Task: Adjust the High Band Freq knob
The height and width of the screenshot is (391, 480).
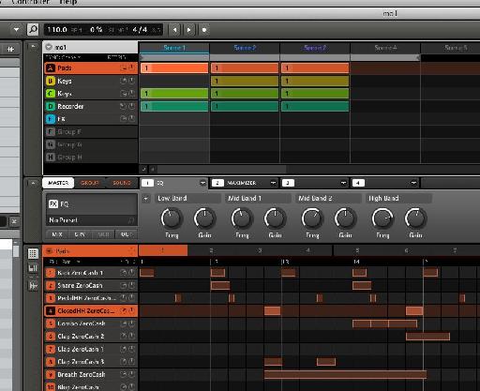Action: pyautogui.click(x=382, y=218)
